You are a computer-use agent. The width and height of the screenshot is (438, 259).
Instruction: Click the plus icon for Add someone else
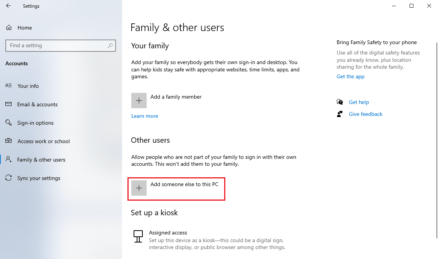[x=139, y=188]
